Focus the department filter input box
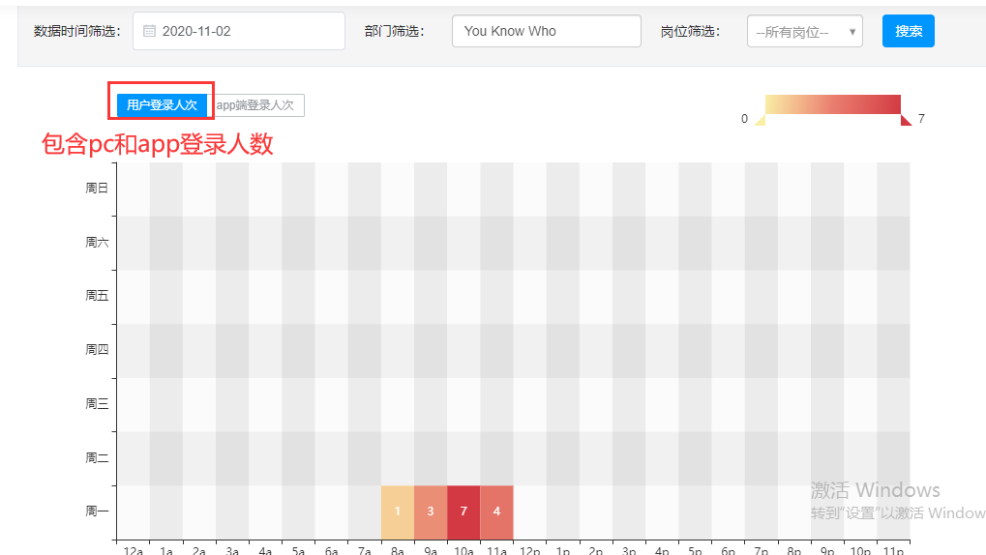Screen dimensions: 986x555 (x=546, y=31)
